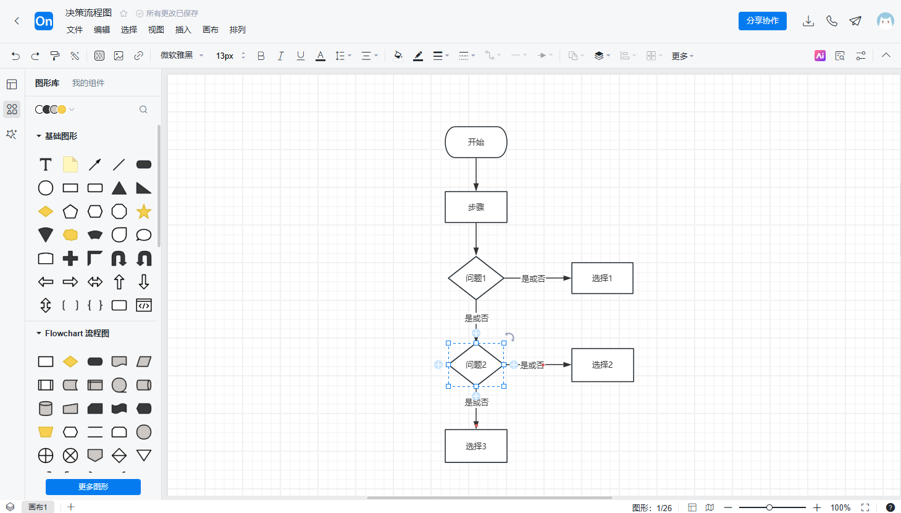Click the insert link icon

pos(138,56)
